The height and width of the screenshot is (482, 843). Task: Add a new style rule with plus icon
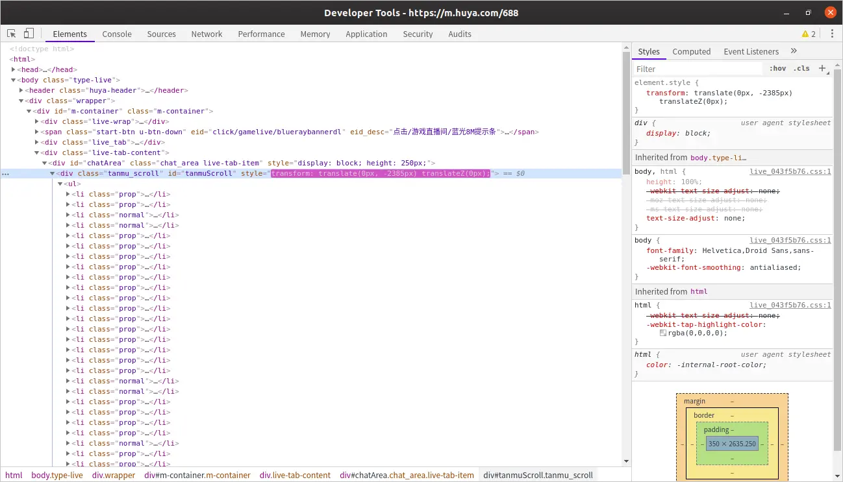coord(822,68)
